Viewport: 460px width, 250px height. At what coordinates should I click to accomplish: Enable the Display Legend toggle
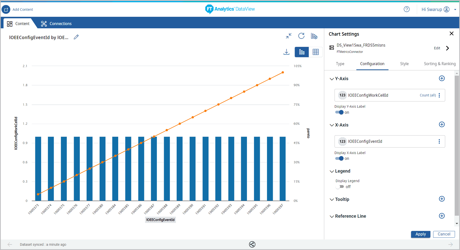340,187
